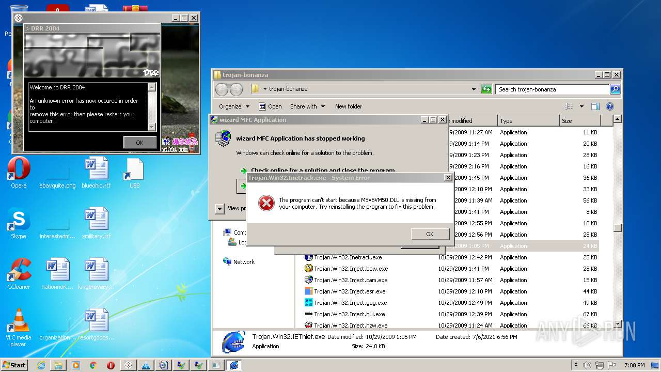Click Windows Explorer folder icon in taskbar
Screen dimensions: 661x372
pos(58,365)
